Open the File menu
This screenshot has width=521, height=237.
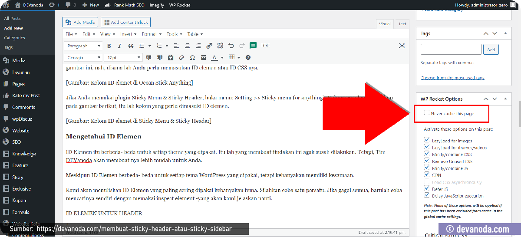point(71,34)
